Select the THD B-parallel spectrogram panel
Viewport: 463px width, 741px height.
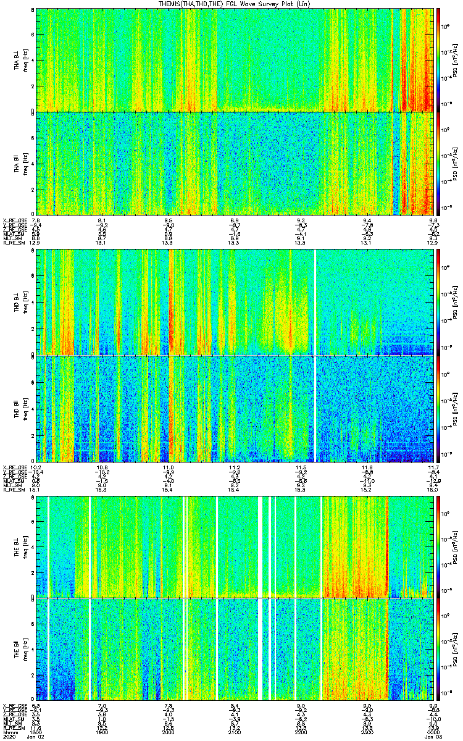tap(235, 409)
